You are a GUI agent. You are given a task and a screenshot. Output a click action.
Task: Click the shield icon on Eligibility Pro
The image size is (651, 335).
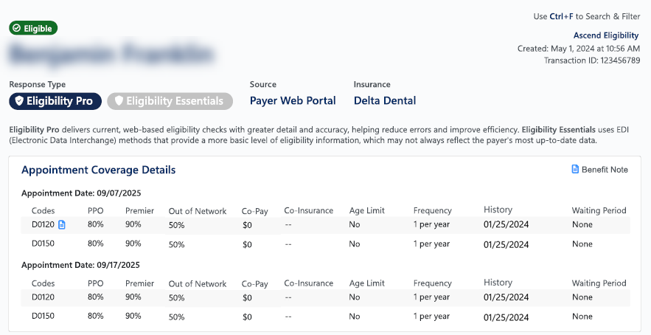pos(18,101)
